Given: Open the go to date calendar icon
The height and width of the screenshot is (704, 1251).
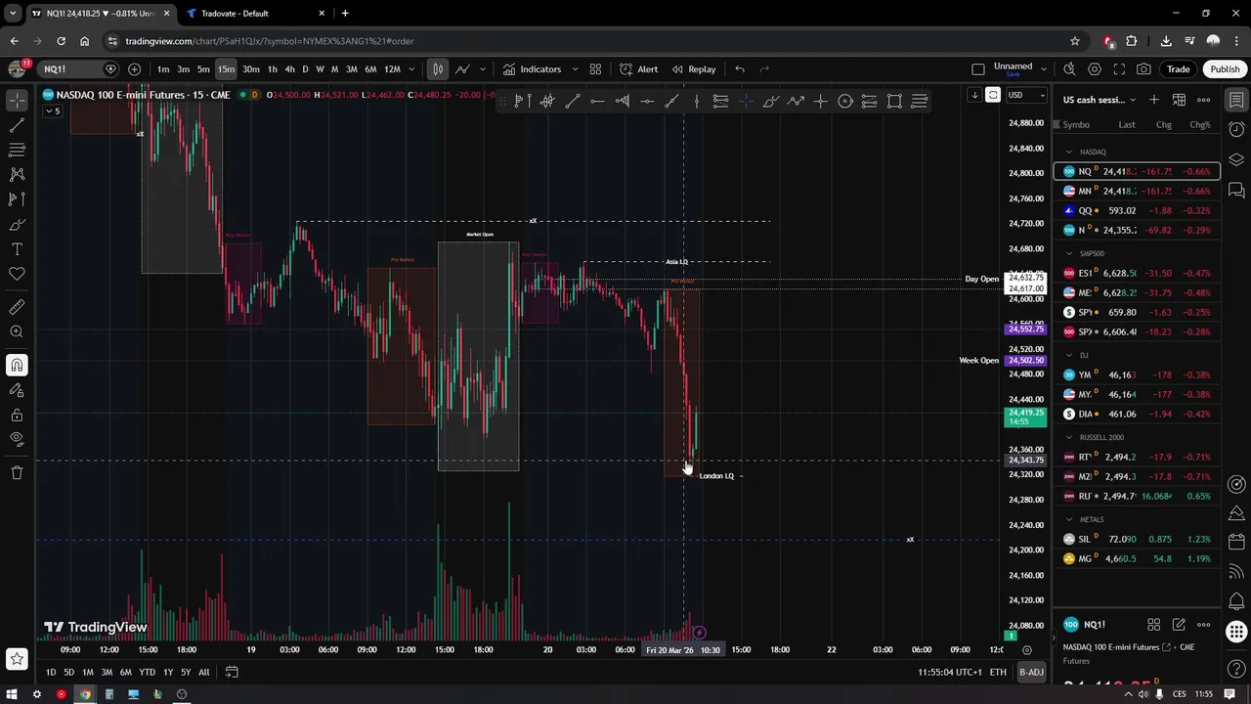Looking at the screenshot, I should (x=232, y=672).
